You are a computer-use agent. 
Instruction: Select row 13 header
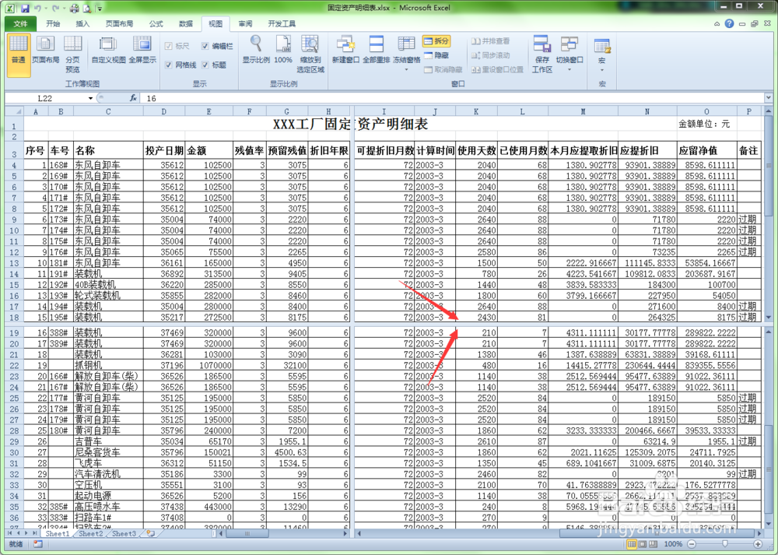[x=14, y=263]
